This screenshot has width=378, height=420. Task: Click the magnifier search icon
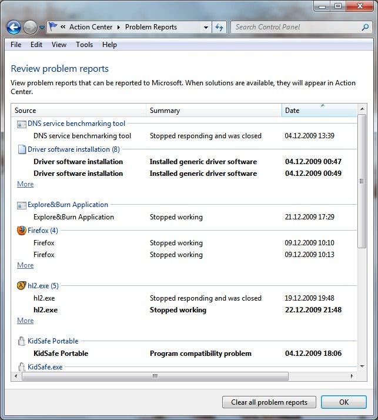pyautogui.click(x=365, y=27)
